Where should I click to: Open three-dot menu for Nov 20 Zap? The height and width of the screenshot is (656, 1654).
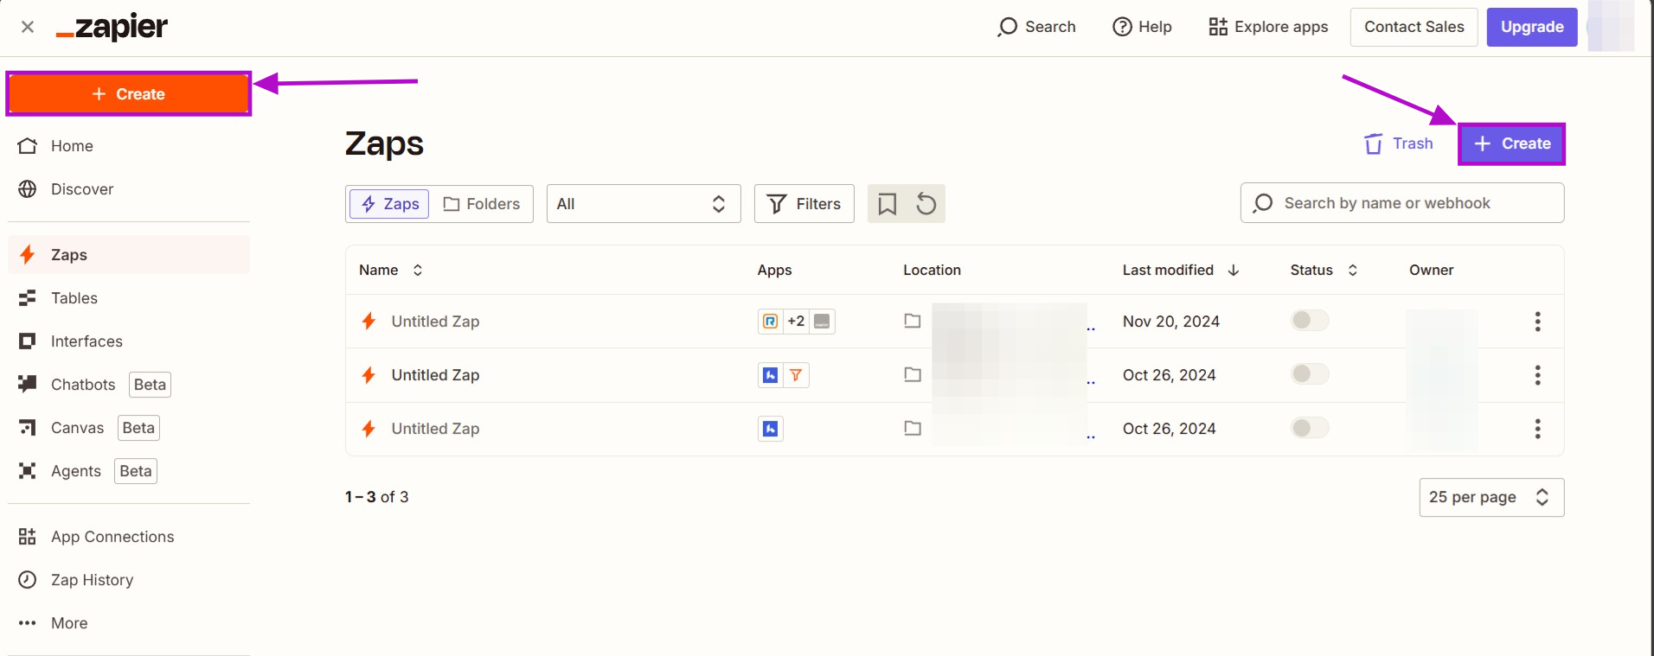coord(1537,322)
